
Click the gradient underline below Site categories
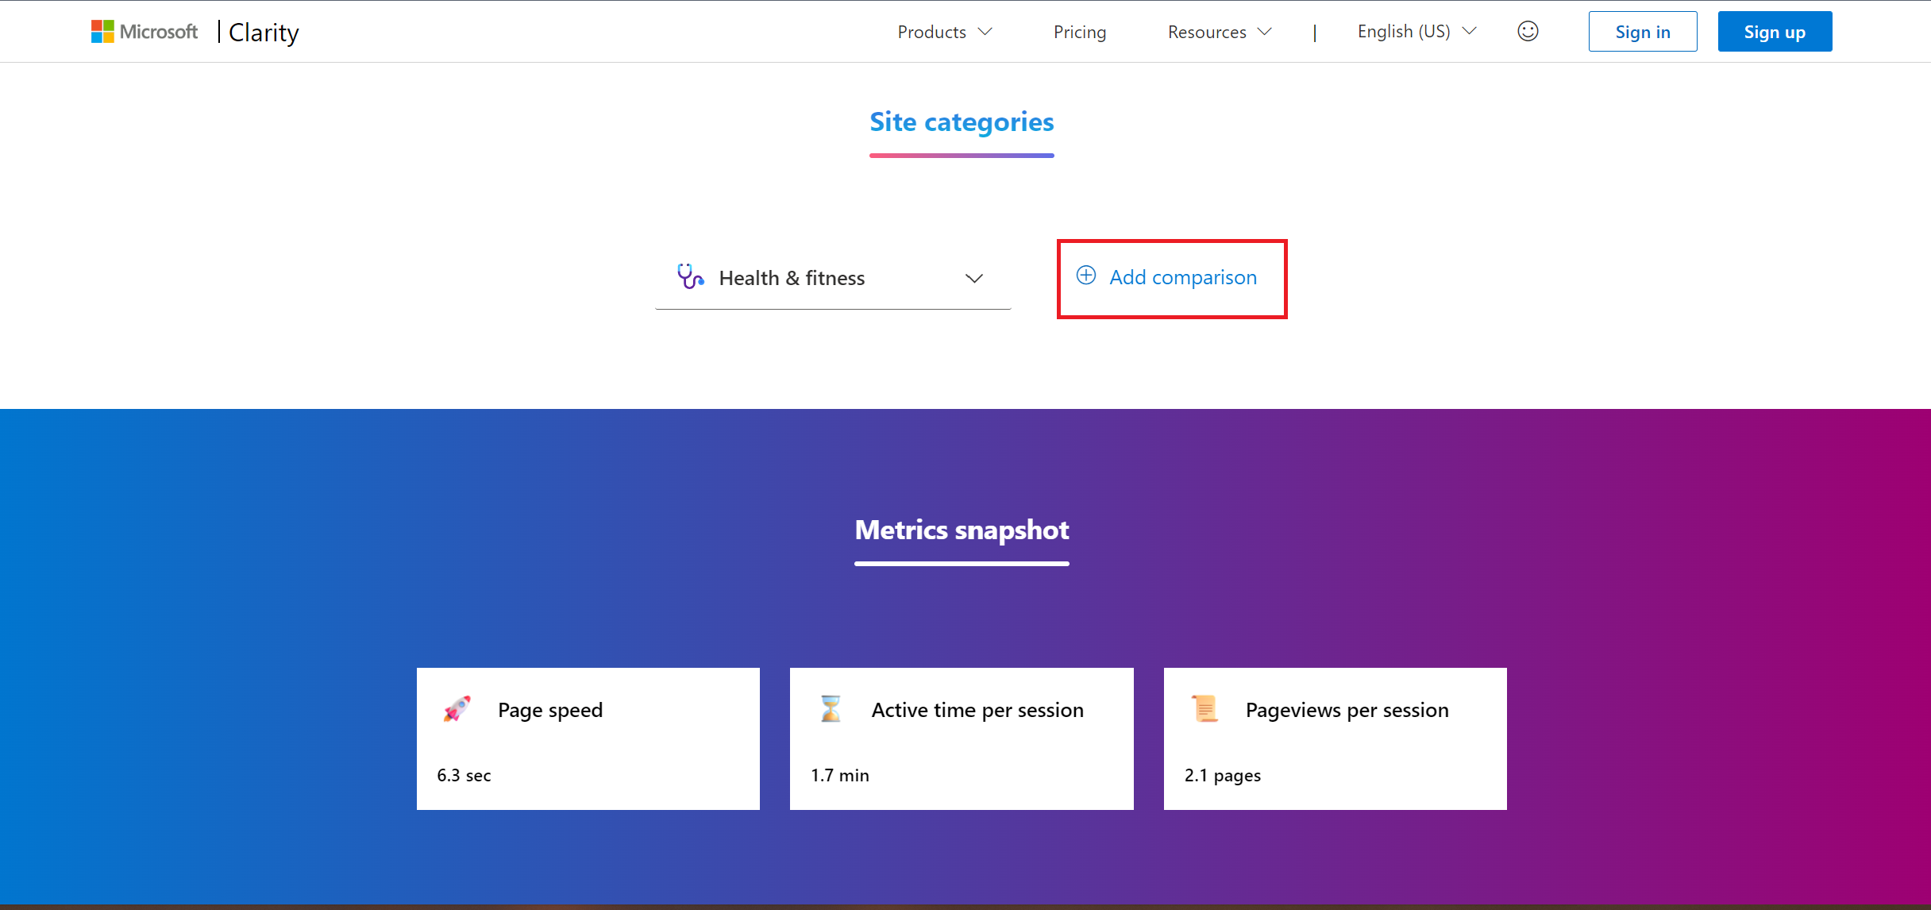click(x=962, y=156)
